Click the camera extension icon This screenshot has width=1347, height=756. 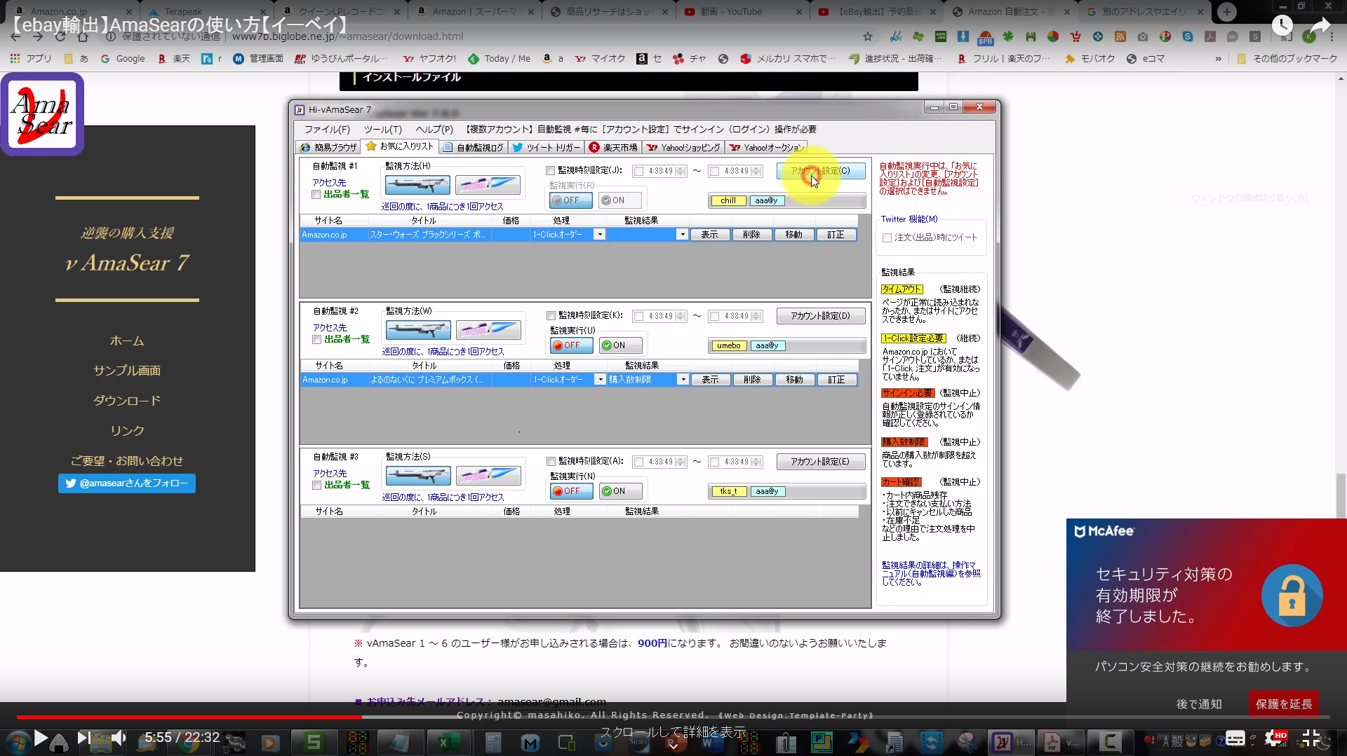click(x=1143, y=36)
